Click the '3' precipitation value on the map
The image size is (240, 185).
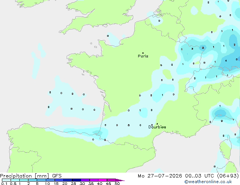tap(203, 48)
